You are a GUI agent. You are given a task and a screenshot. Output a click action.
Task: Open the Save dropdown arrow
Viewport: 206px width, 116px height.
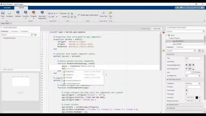point(3,18)
